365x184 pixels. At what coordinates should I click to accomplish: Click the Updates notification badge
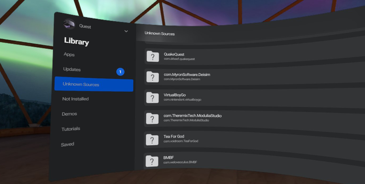click(x=120, y=72)
